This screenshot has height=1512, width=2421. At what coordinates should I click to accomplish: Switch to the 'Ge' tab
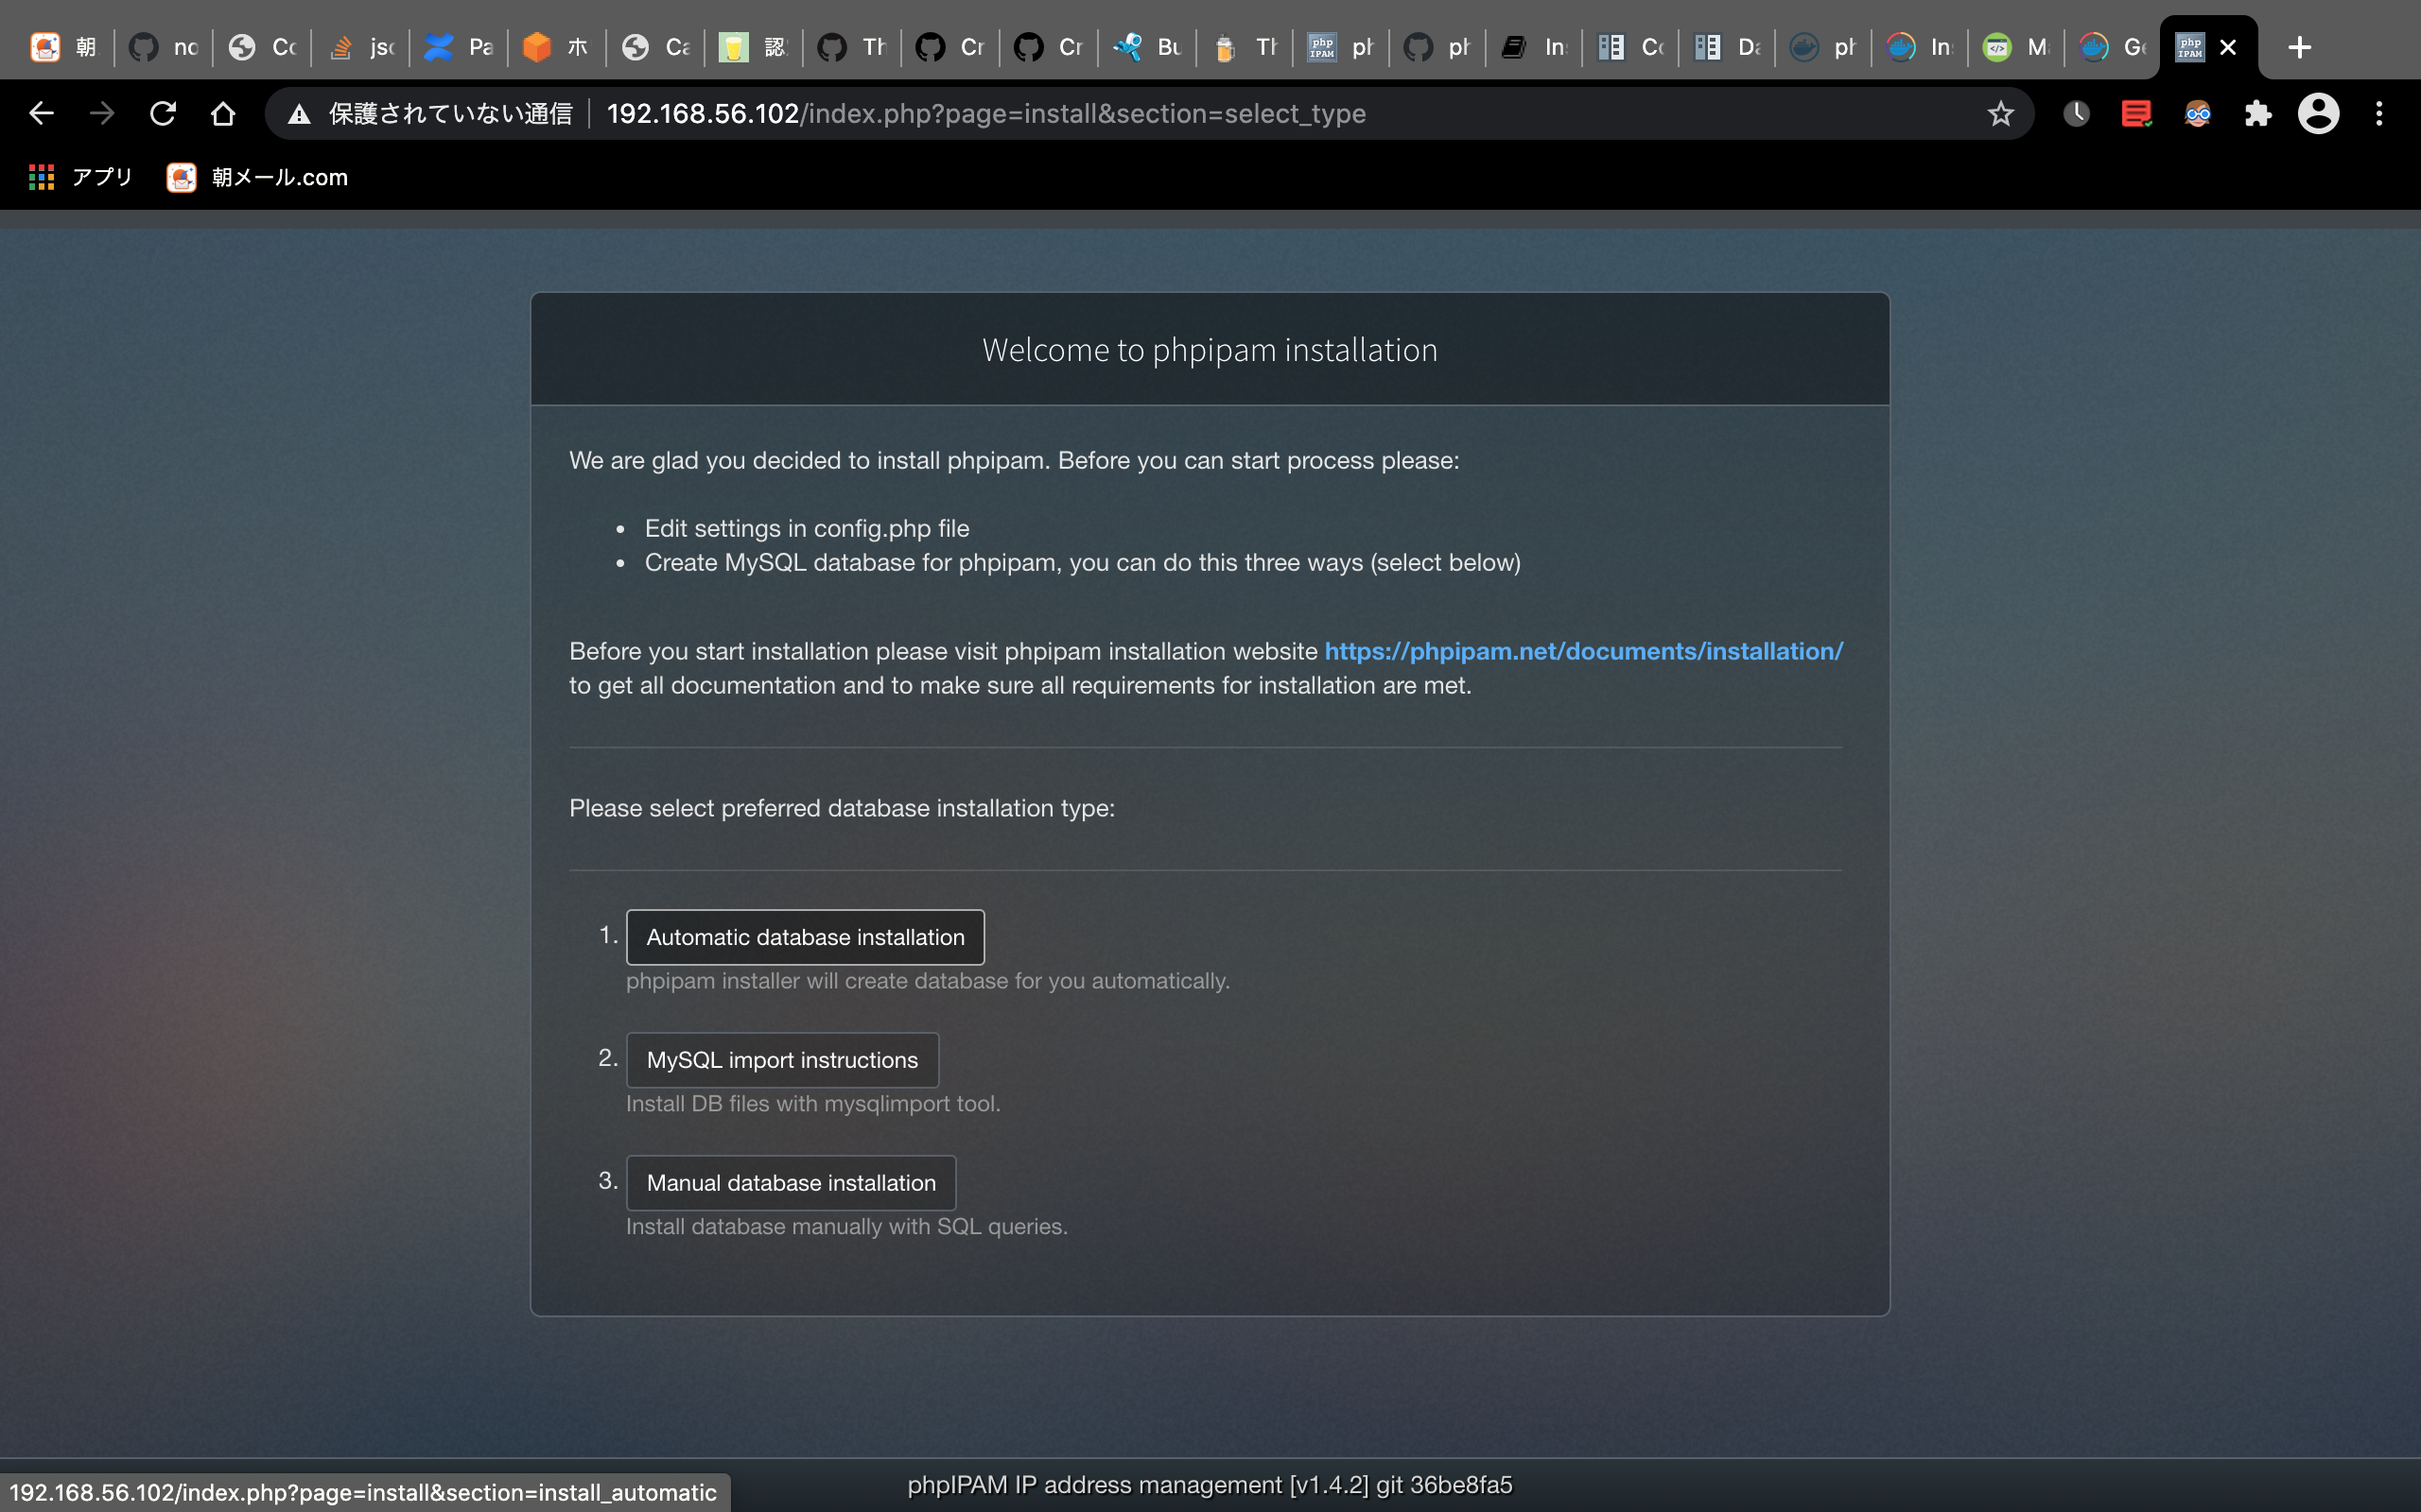coord(2113,47)
